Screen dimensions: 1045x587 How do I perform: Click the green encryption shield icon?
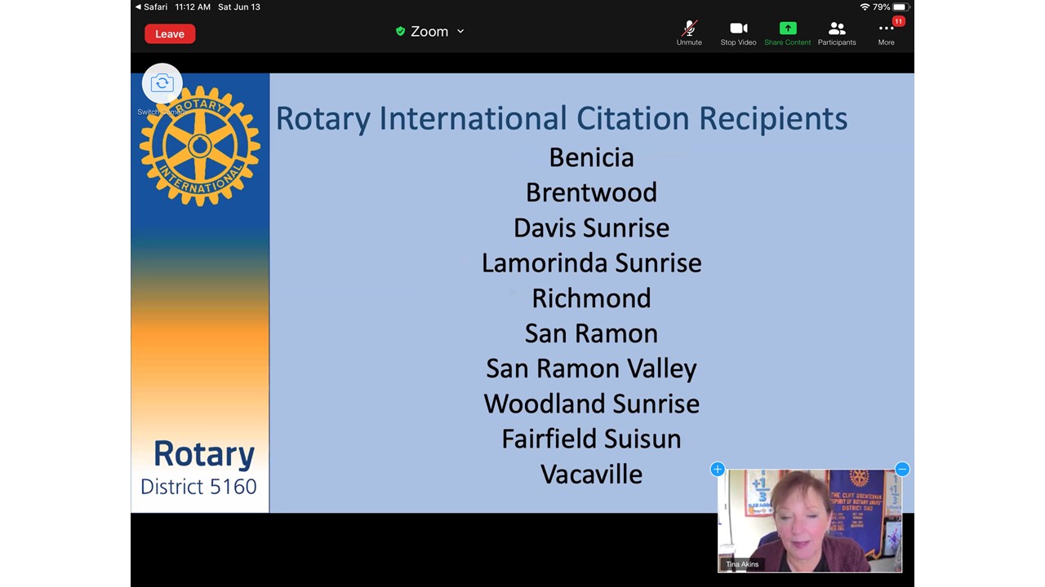[x=400, y=32]
